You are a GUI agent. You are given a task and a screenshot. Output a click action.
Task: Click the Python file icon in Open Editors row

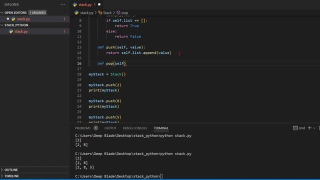click(13, 19)
